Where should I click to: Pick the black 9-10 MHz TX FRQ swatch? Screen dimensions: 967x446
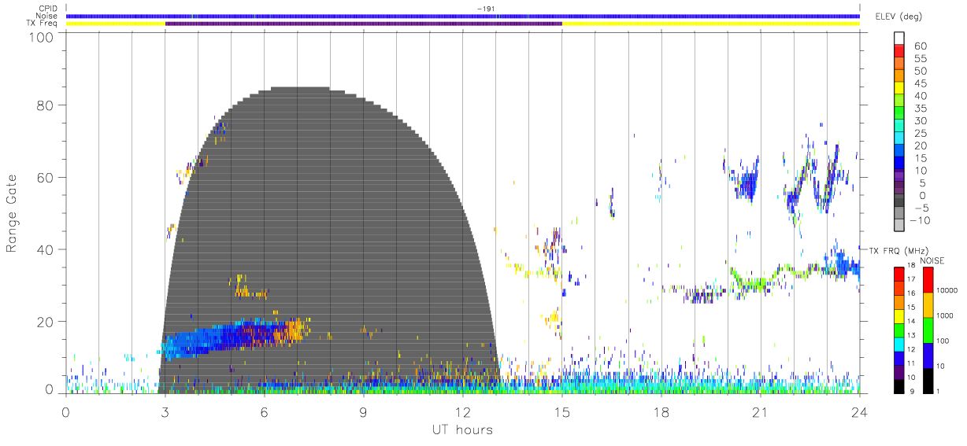[900, 386]
